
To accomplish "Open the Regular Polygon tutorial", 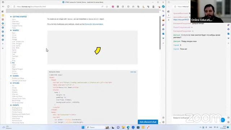I will (17, 69).
